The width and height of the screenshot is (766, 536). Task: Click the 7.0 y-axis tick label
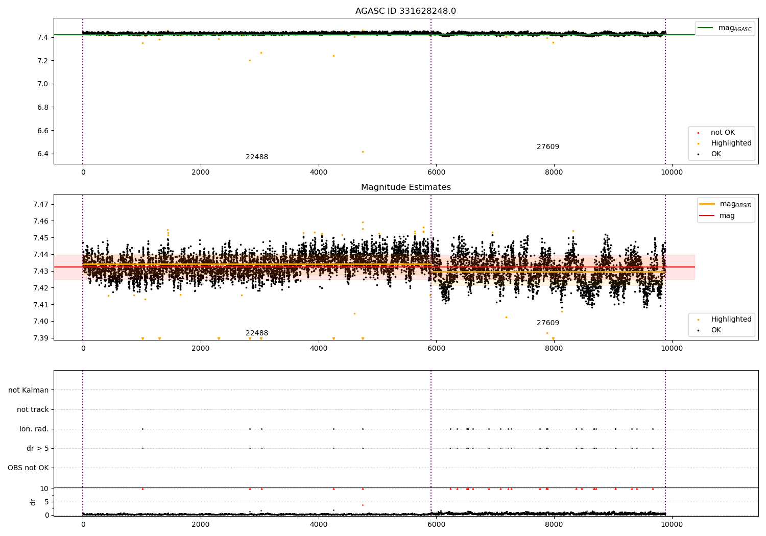pyautogui.click(x=42, y=84)
